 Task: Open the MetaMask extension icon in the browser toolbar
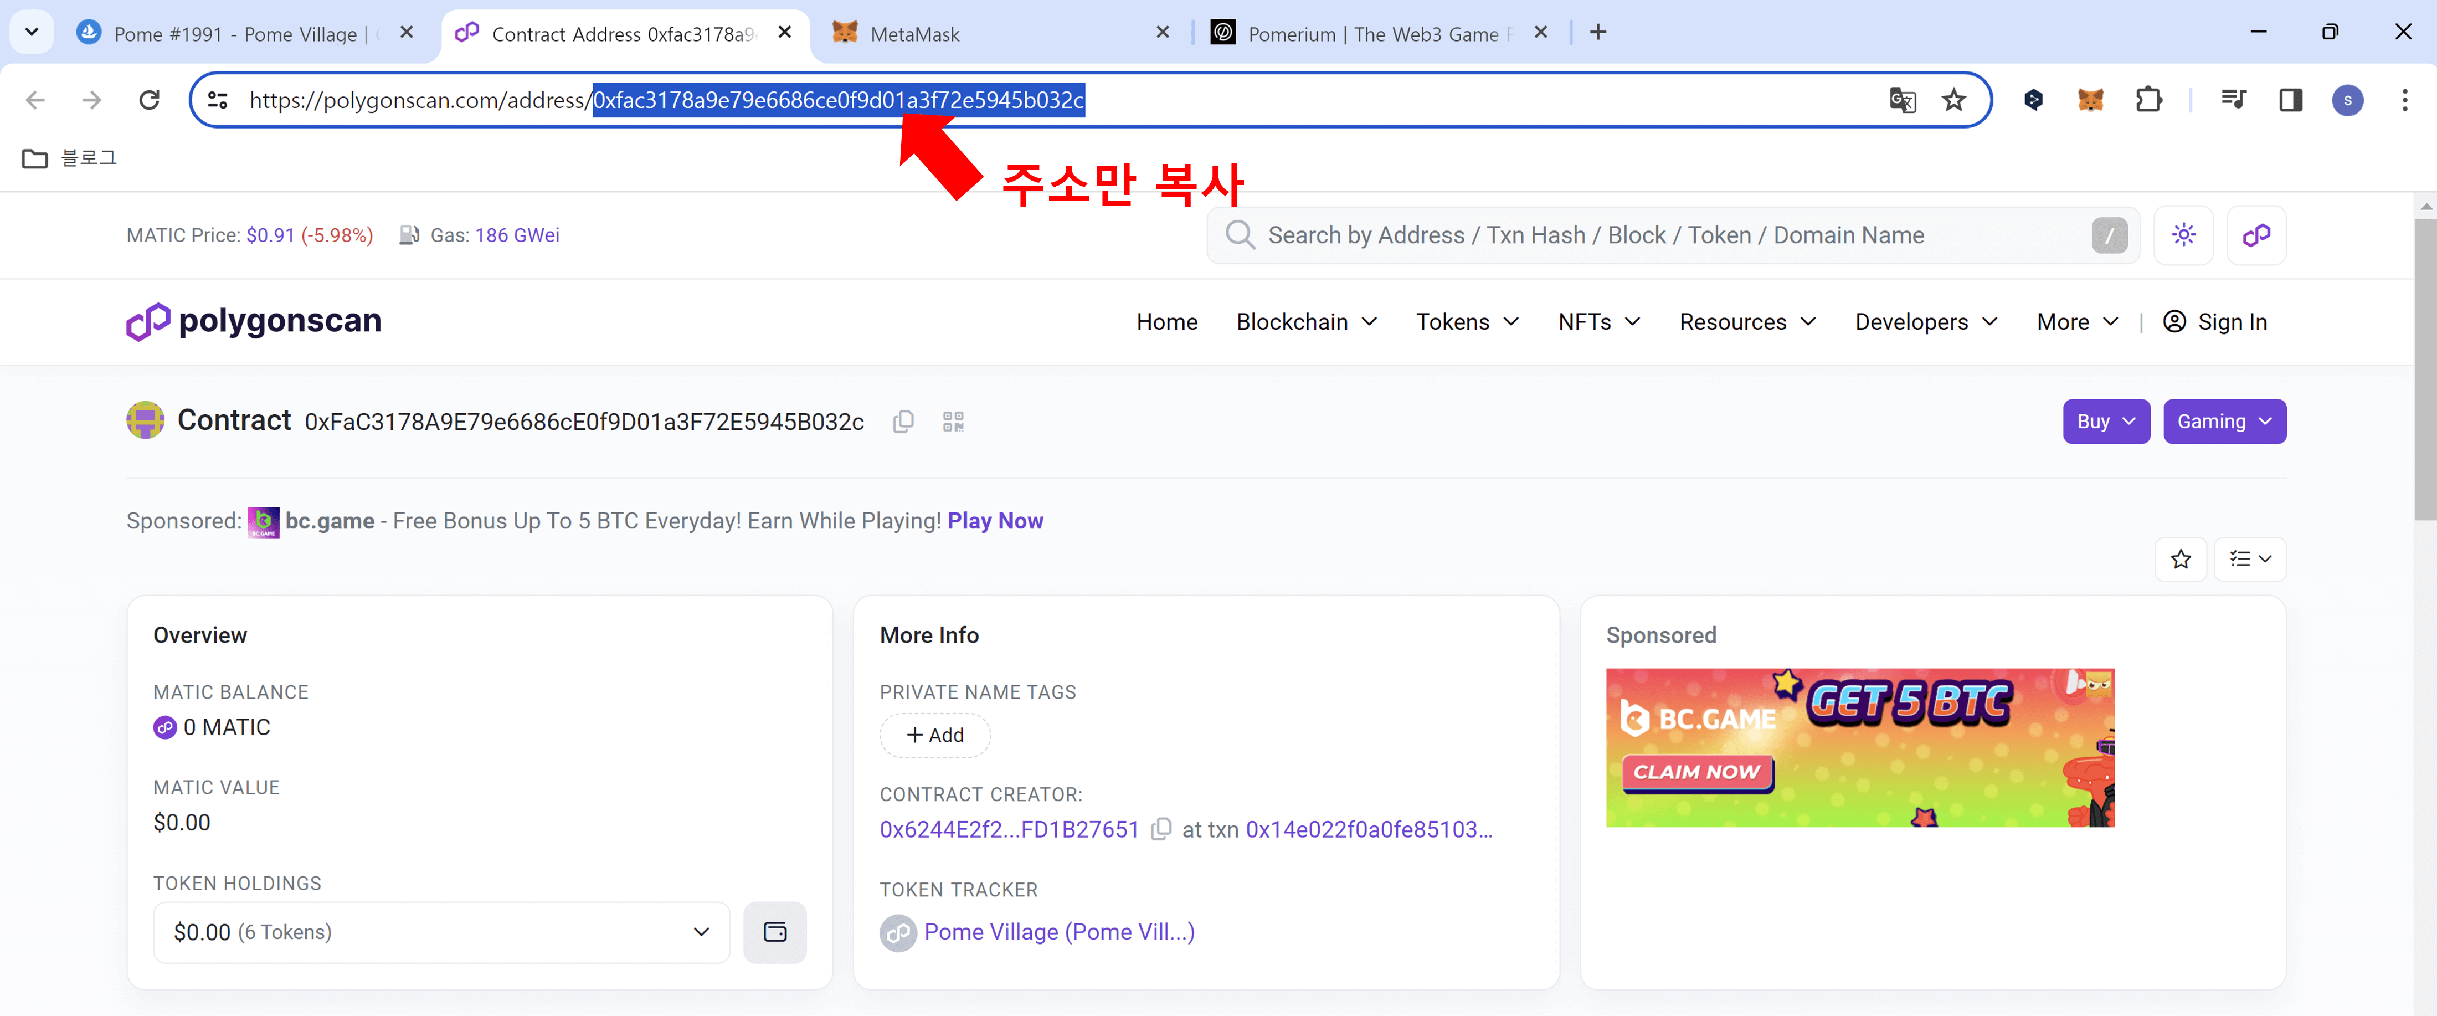[x=2091, y=99]
